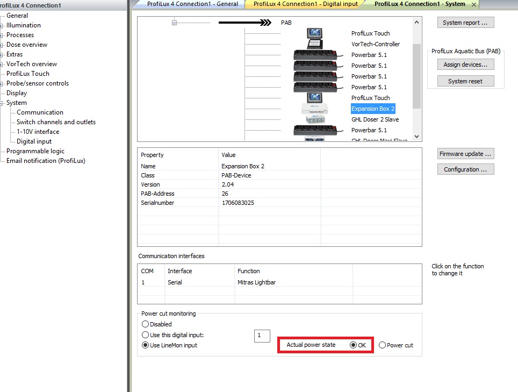
Task: Click the VorTech-Controller device icon
Action: tap(314, 44)
